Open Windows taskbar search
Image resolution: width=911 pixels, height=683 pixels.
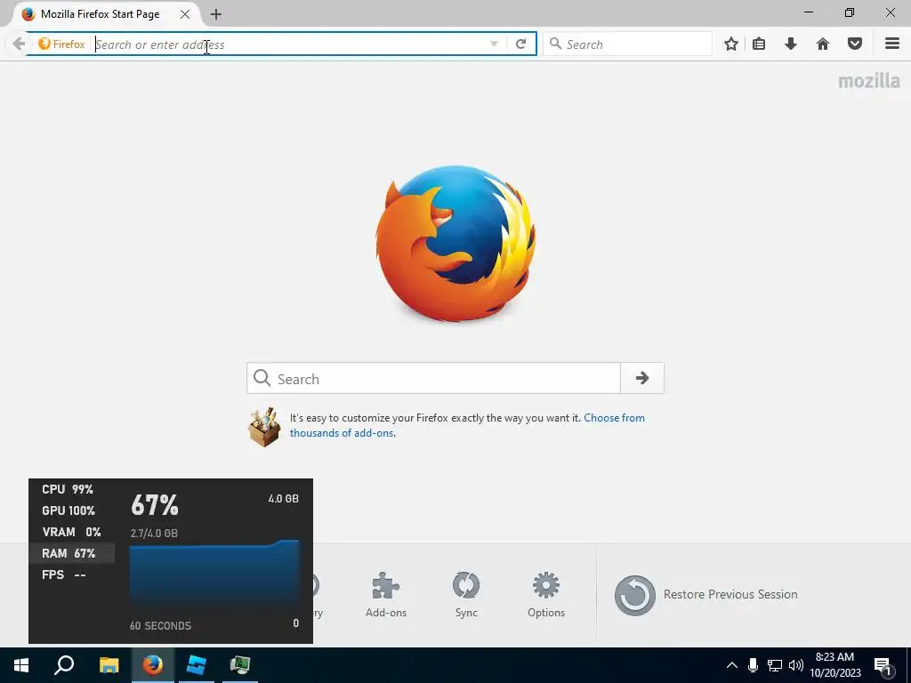click(x=64, y=665)
